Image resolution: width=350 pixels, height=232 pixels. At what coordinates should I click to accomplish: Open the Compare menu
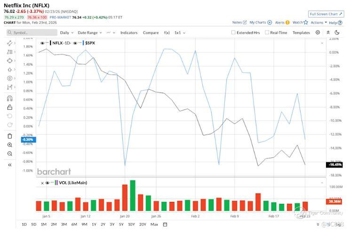point(151,33)
